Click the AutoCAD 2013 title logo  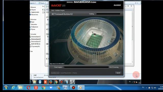tap(58, 5)
